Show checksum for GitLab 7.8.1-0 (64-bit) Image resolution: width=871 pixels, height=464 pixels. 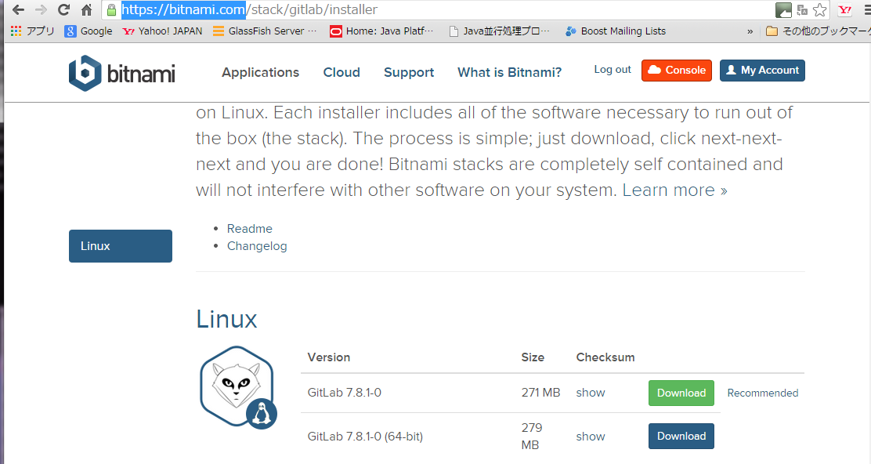[591, 437]
